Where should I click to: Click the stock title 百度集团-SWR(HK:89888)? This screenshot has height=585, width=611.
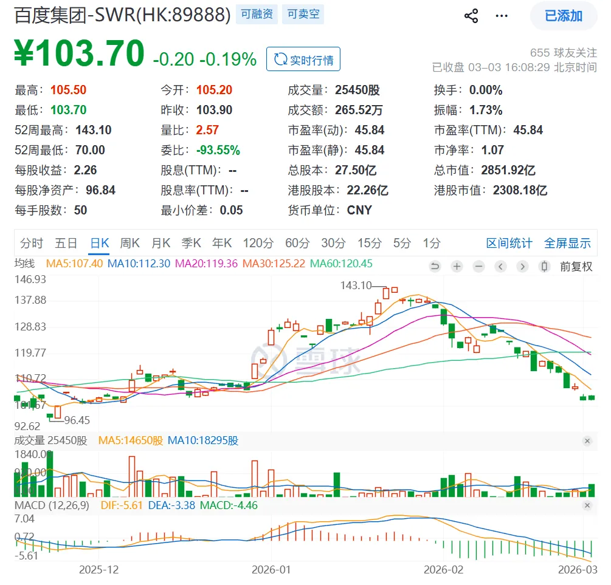click(122, 15)
